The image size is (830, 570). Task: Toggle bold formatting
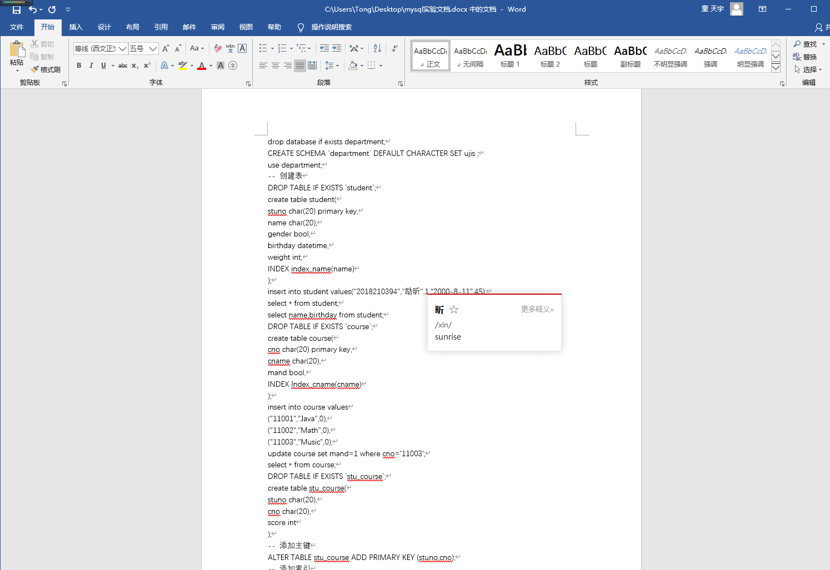coord(79,65)
